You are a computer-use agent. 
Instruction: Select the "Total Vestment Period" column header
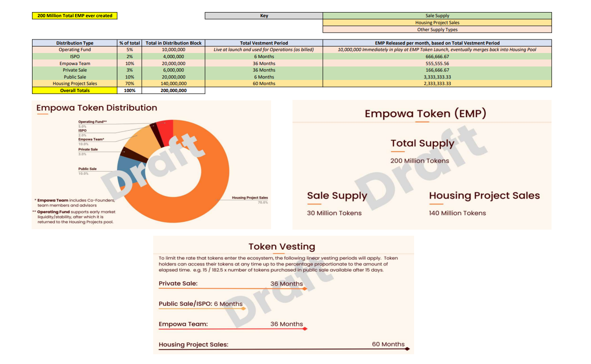tap(264, 43)
